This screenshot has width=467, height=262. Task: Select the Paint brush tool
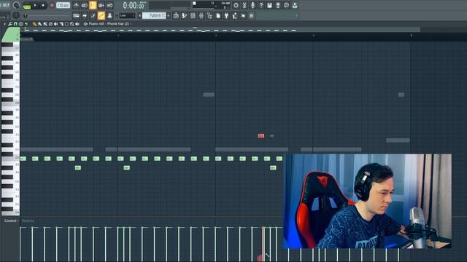(40, 24)
